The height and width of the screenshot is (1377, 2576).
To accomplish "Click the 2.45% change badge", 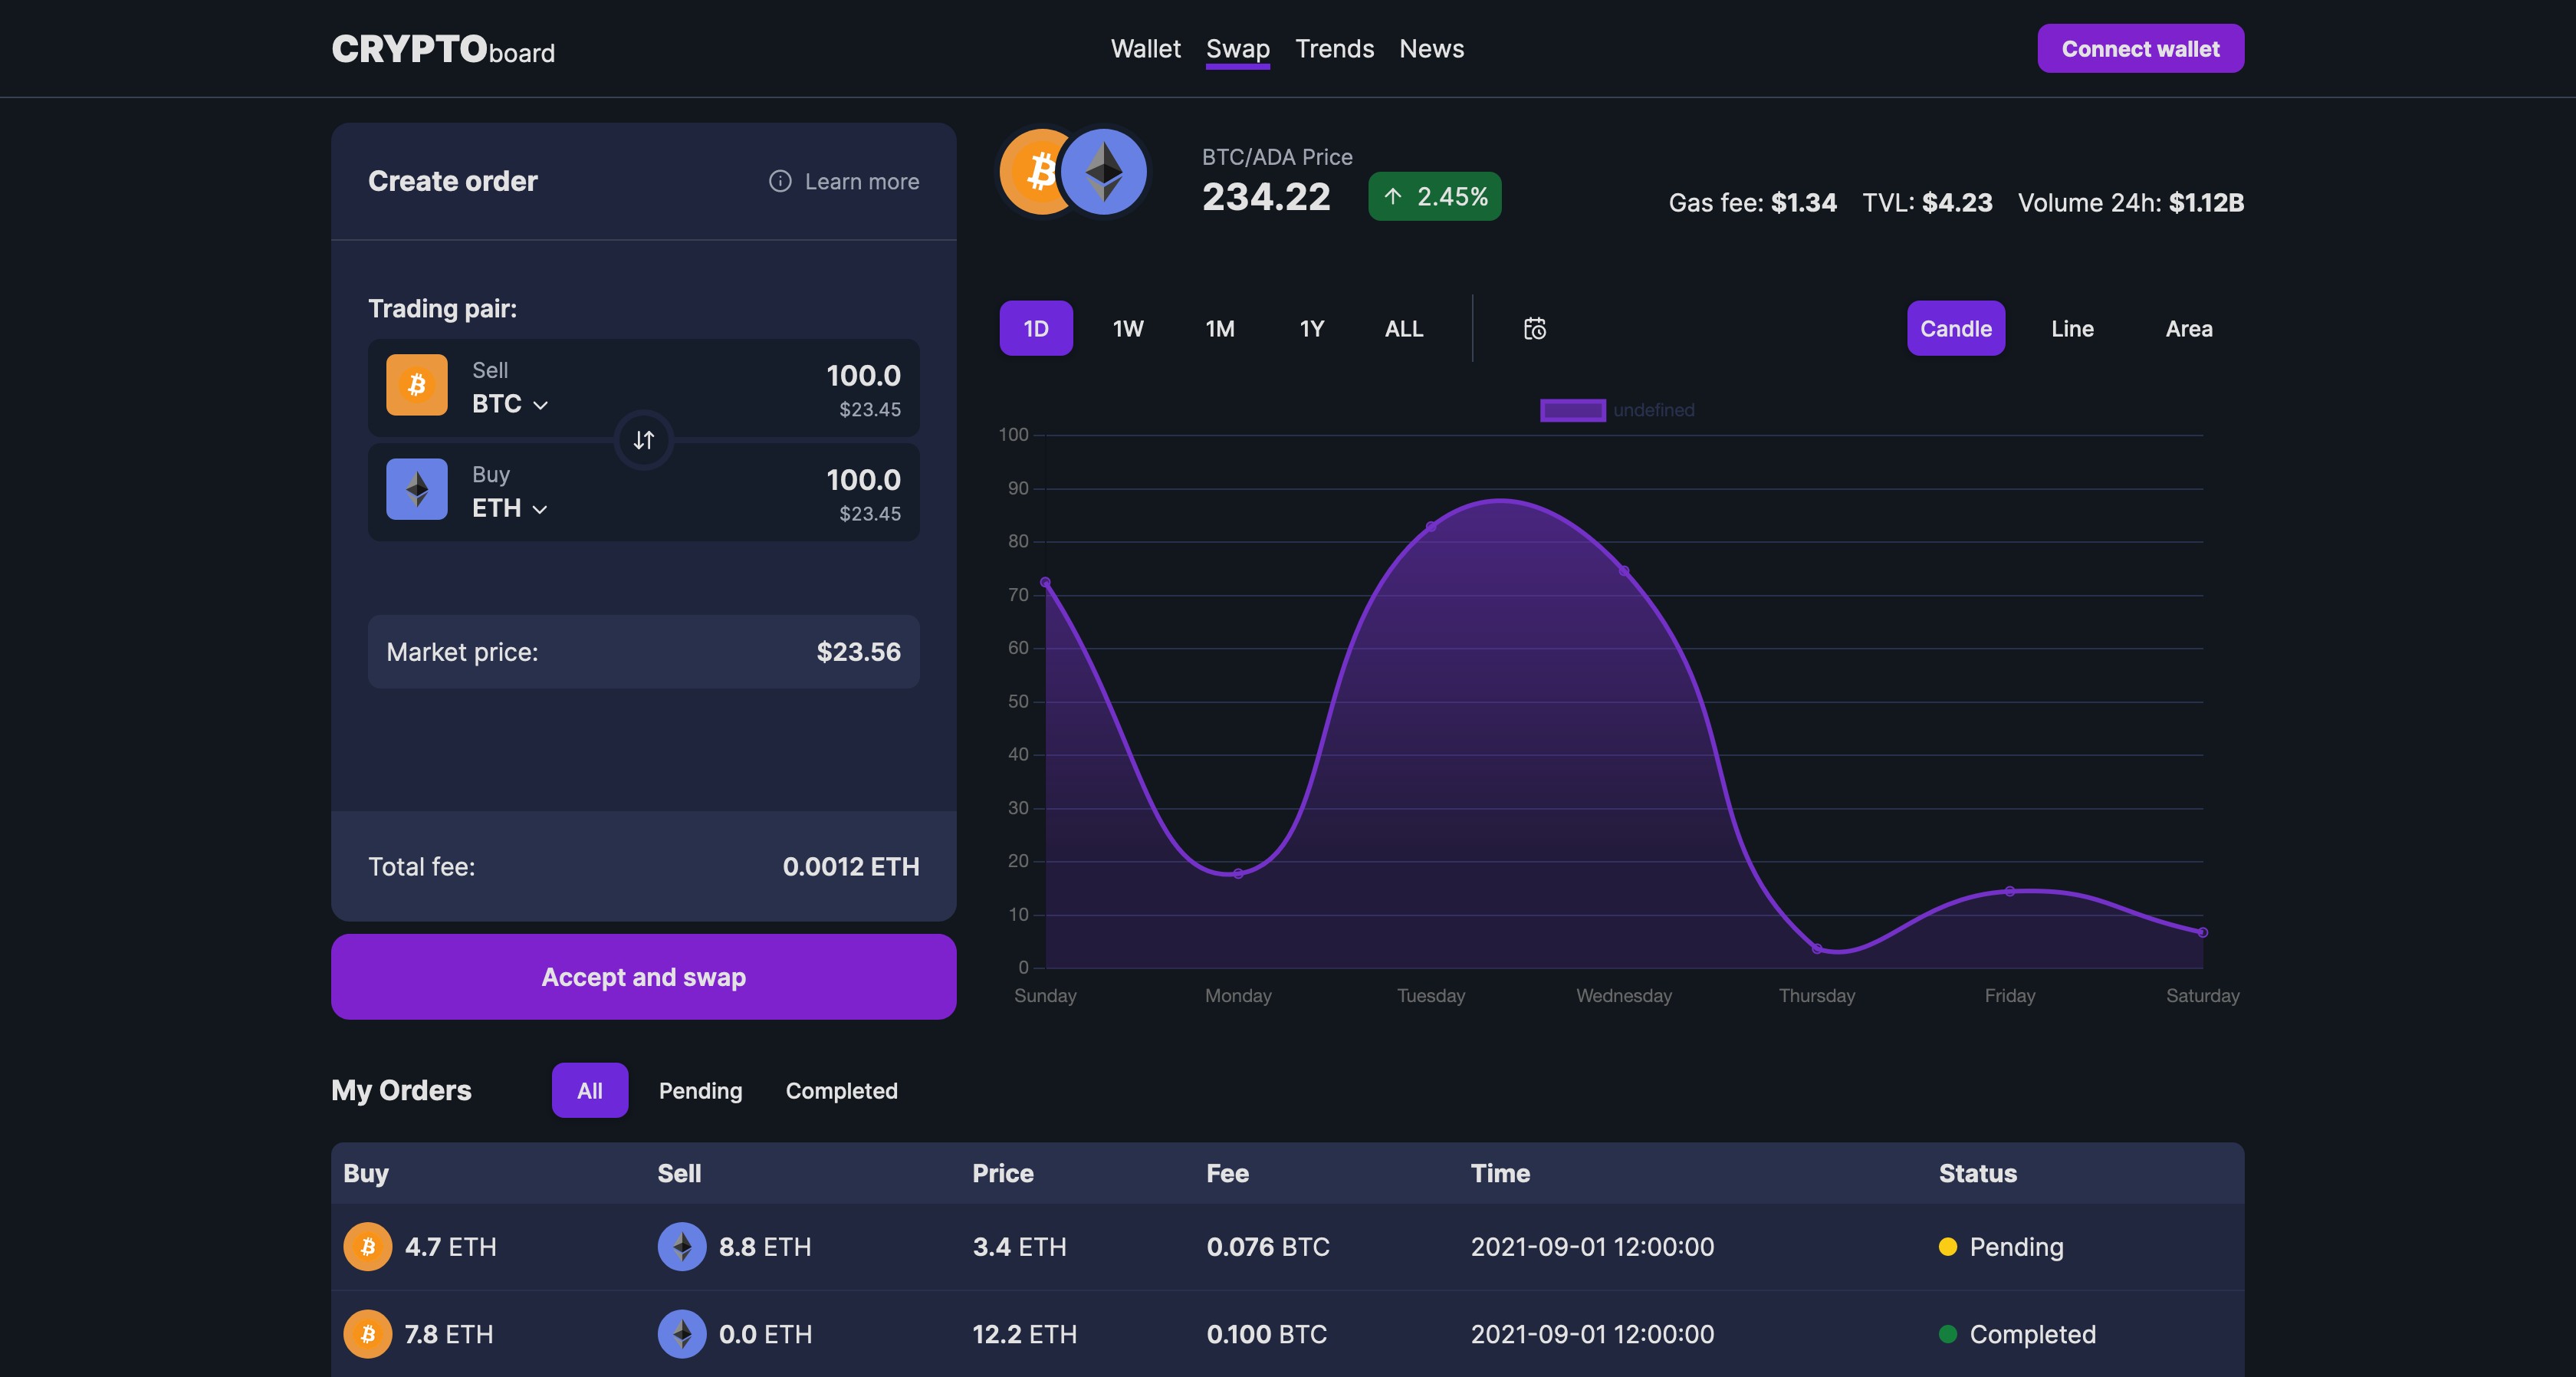I will tap(1435, 196).
